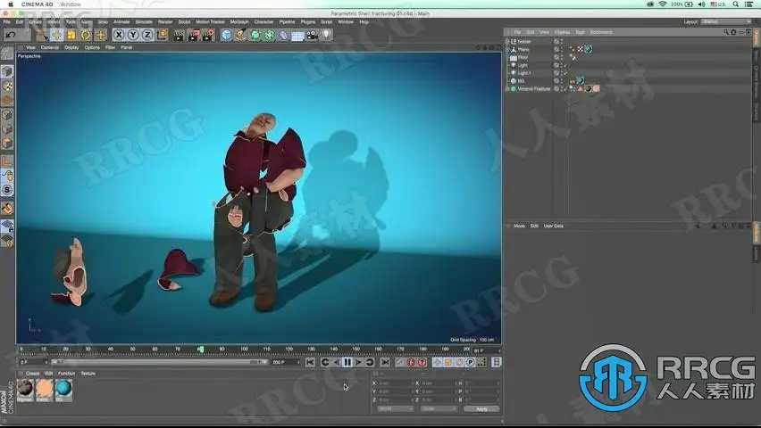The image size is (761, 428).
Task: Click the Cube primitive icon
Action: click(x=226, y=35)
